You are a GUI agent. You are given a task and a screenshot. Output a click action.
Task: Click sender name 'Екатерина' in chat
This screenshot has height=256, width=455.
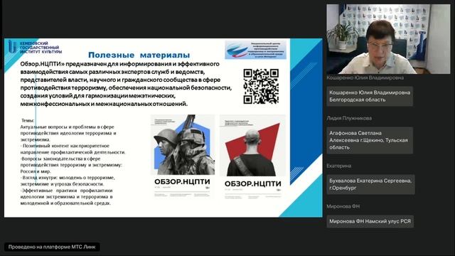pyautogui.click(x=339, y=166)
